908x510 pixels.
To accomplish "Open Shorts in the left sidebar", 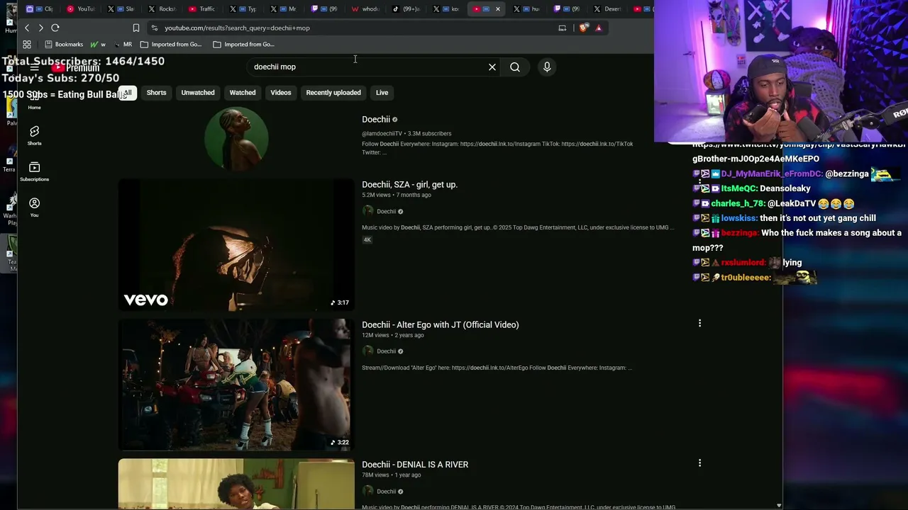I will pyautogui.click(x=34, y=135).
